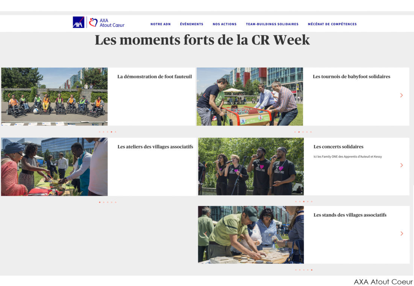
Task: Show previous slide on the foot fauteuil photo
Action: [x=9, y=95]
